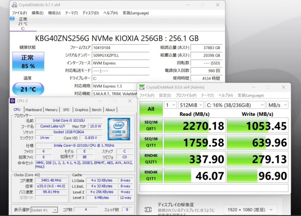
Task: Open the 設定(S) menu in CrystalDiskMark
Action: click(x=165, y=95)
